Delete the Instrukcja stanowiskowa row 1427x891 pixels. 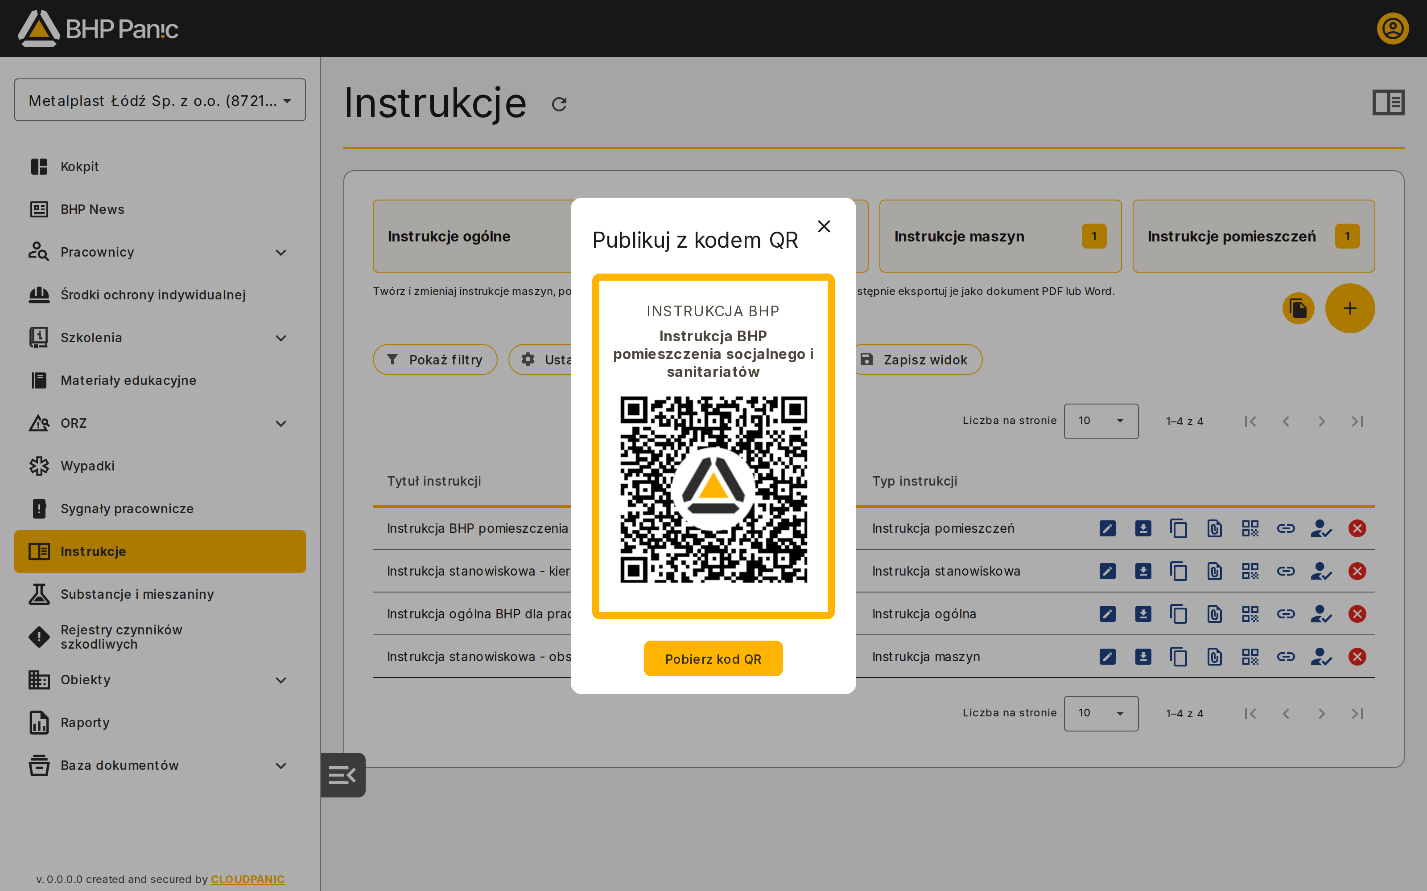pyautogui.click(x=1357, y=571)
